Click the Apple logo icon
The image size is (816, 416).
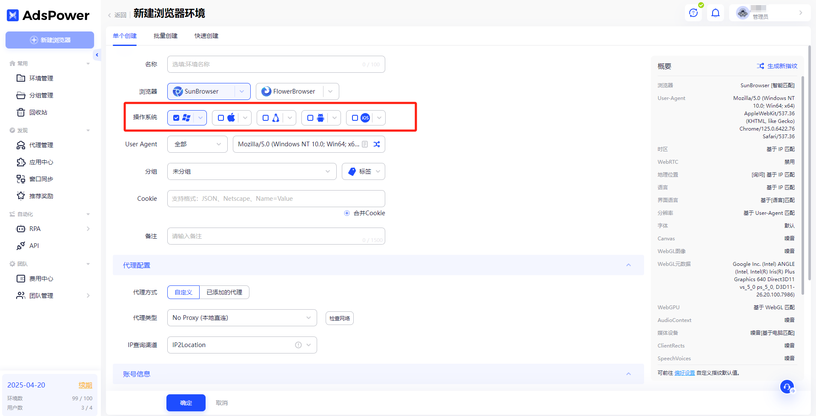pos(231,118)
